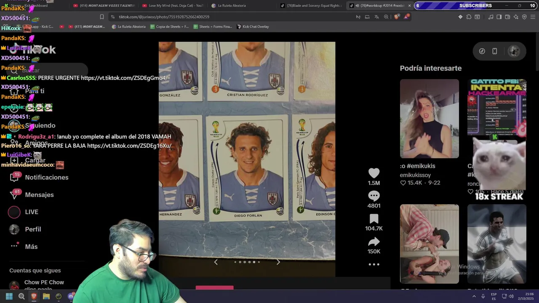Open the 'Kick Chat Overlay' bookmark

253,27
